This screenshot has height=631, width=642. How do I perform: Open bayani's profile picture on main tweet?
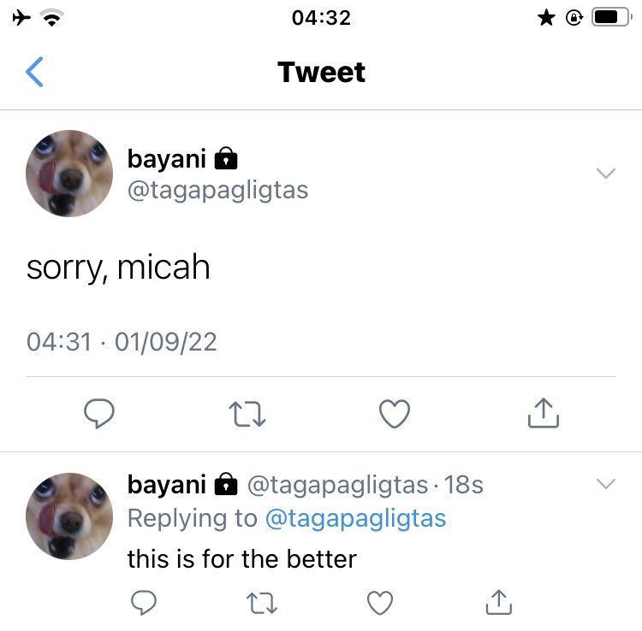pos(69,174)
